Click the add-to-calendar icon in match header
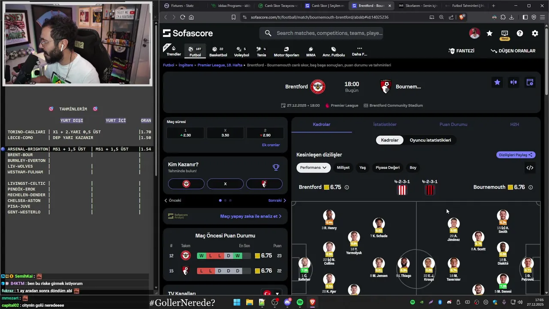549x309 pixels. pos(530,82)
